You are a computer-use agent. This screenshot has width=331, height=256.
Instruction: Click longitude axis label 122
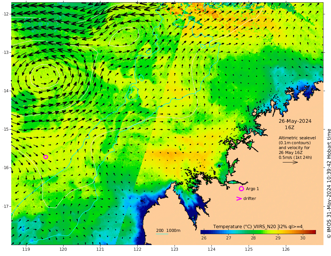pyautogui.click(x=137, y=249)
